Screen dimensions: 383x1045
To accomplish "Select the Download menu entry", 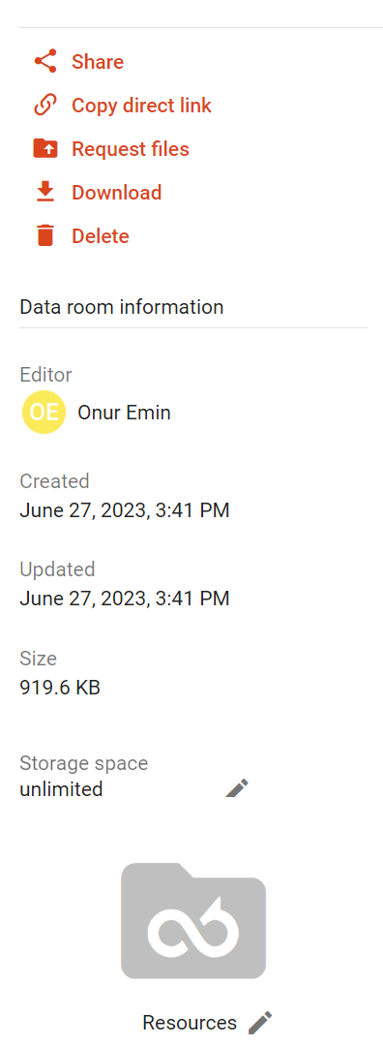I will point(117,193).
